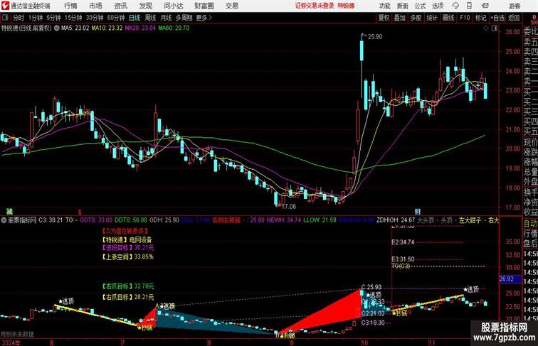
Task: Click the 复权 toolbar button
Action: point(384,18)
